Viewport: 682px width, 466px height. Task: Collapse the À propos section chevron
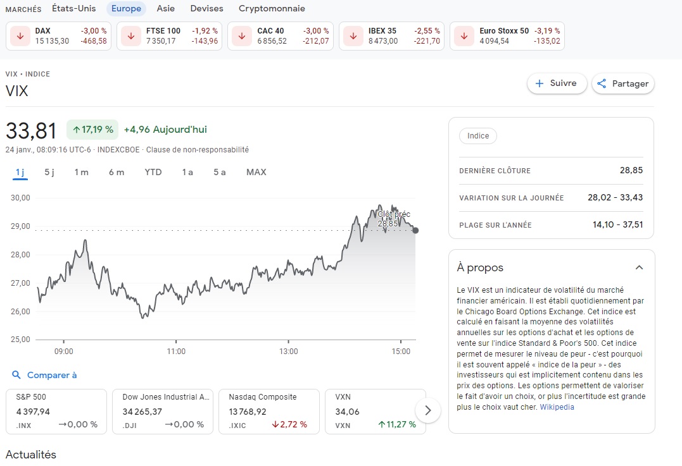pos(639,267)
